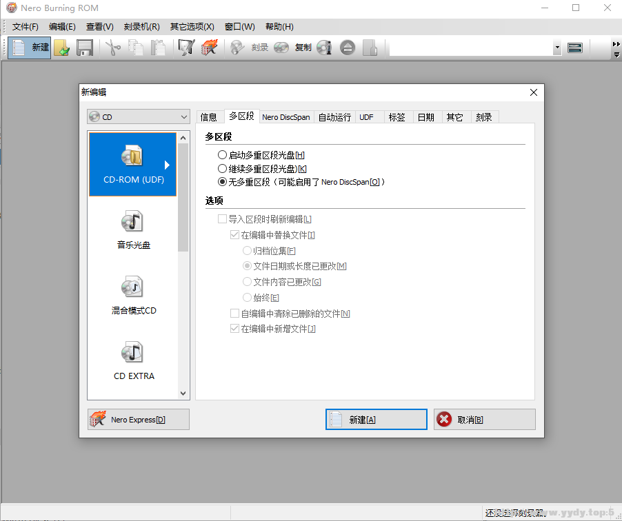The image size is (622, 521).
Task: Open the 查看(V) menu
Action: click(x=99, y=27)
